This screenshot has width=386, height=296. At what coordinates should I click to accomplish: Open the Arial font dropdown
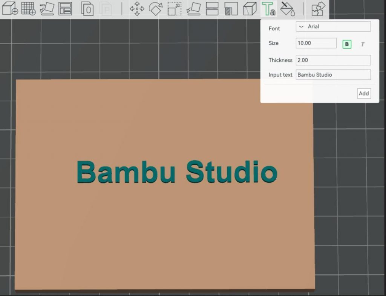coord(333,26)
